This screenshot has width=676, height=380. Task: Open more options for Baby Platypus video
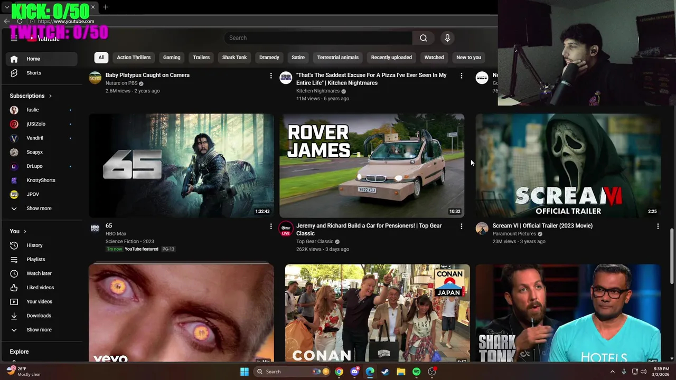pos(271,76)
